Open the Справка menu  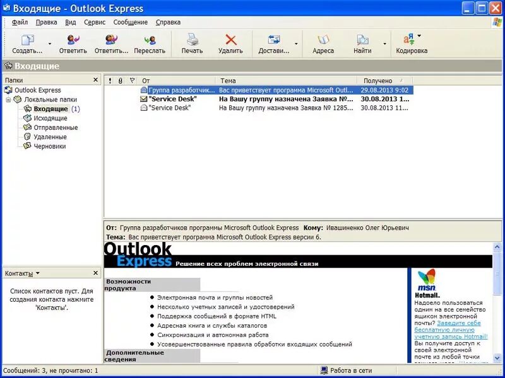pos(168,22)
